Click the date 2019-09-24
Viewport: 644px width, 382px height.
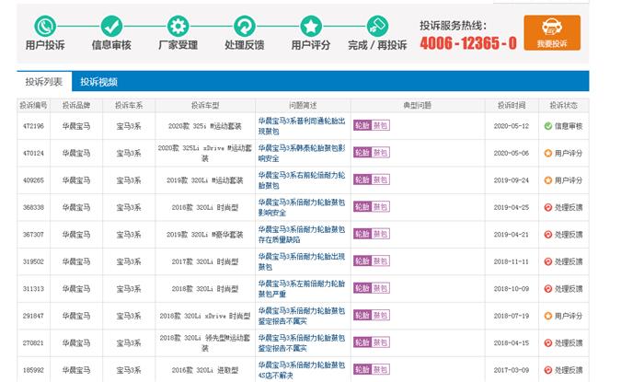point(512,180)
